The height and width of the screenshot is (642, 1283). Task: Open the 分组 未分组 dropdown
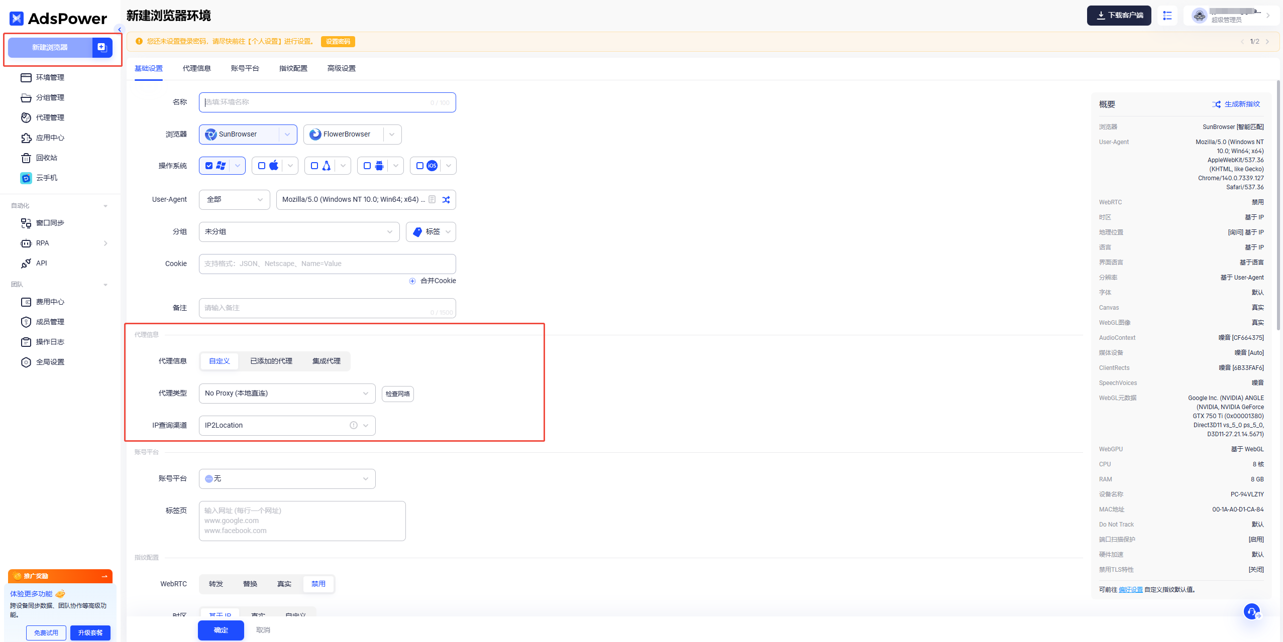pos(299,232)
